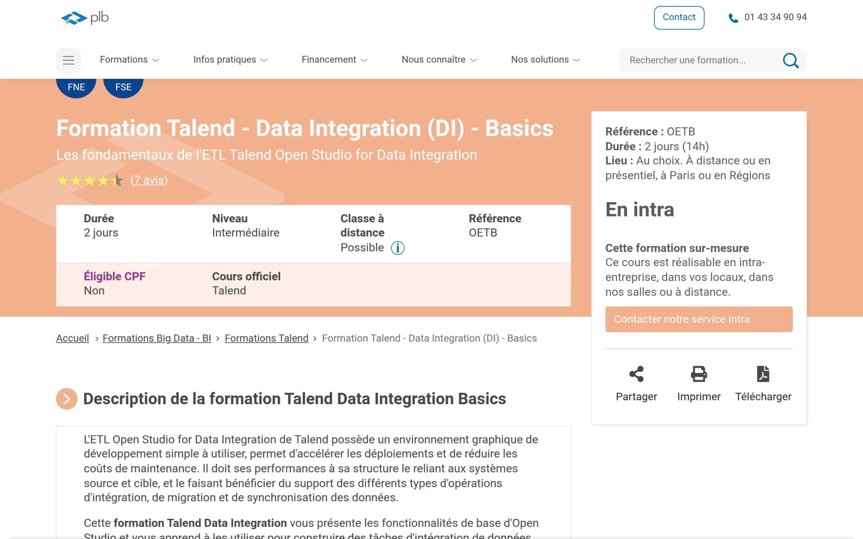Click the Formation Talend Data Integration Basics title
The image size is (863, 539).
click(x=305, y=128)
